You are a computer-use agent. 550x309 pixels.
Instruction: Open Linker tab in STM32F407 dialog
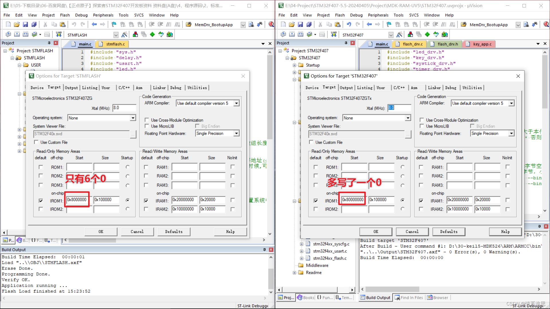coord(434,88)
